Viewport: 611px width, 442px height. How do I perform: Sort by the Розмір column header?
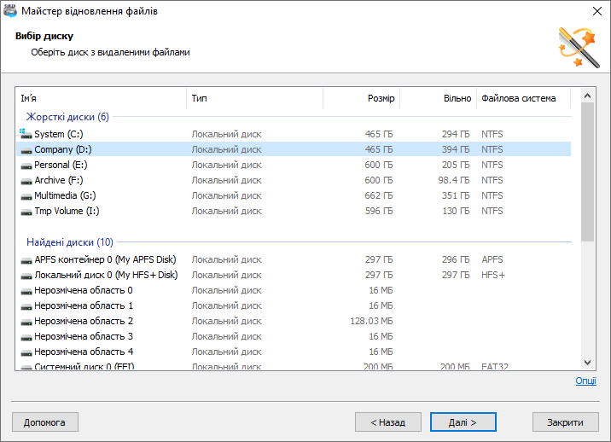pyautogui.click(x=362, y=98)
